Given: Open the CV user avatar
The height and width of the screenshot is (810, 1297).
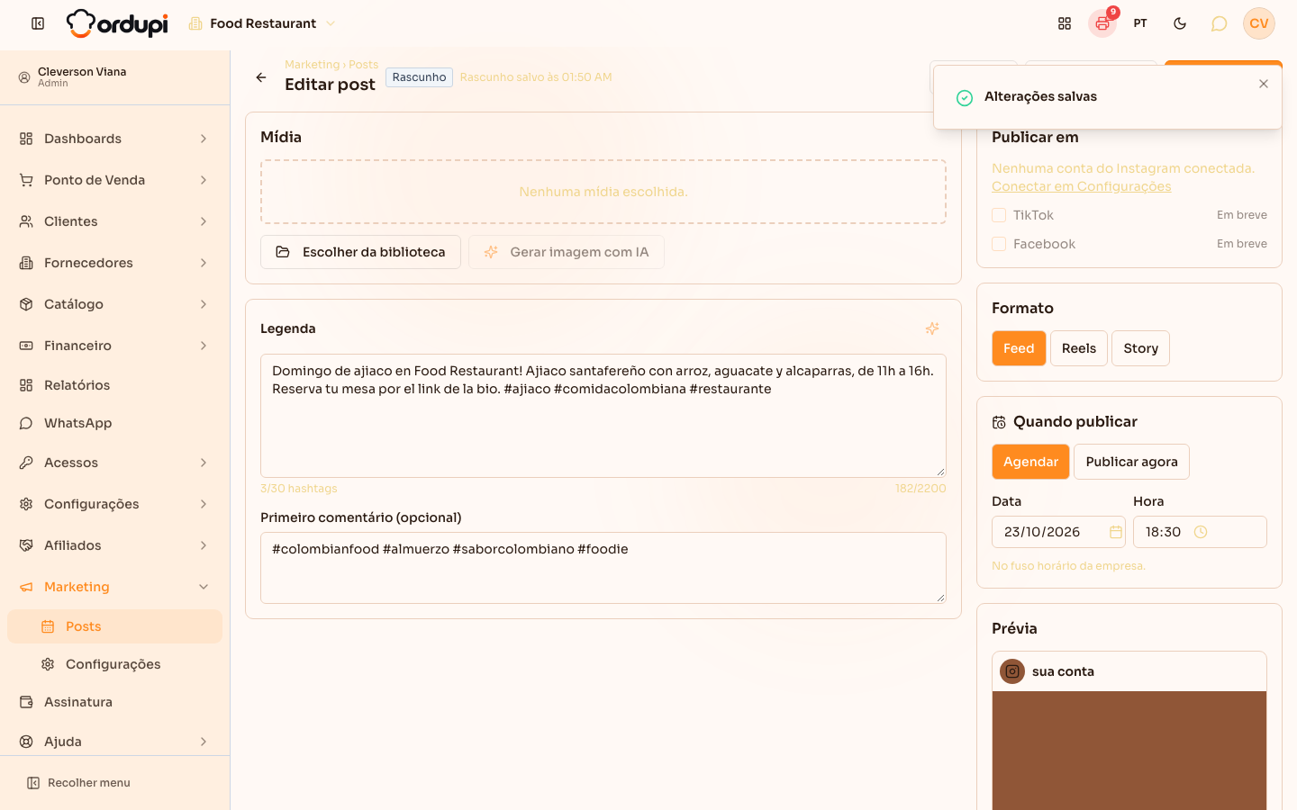Looking at the screenshot, I should coord(1259,23).
